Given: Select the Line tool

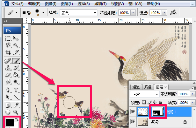Looking at the screenshot, I should [16, 97].
